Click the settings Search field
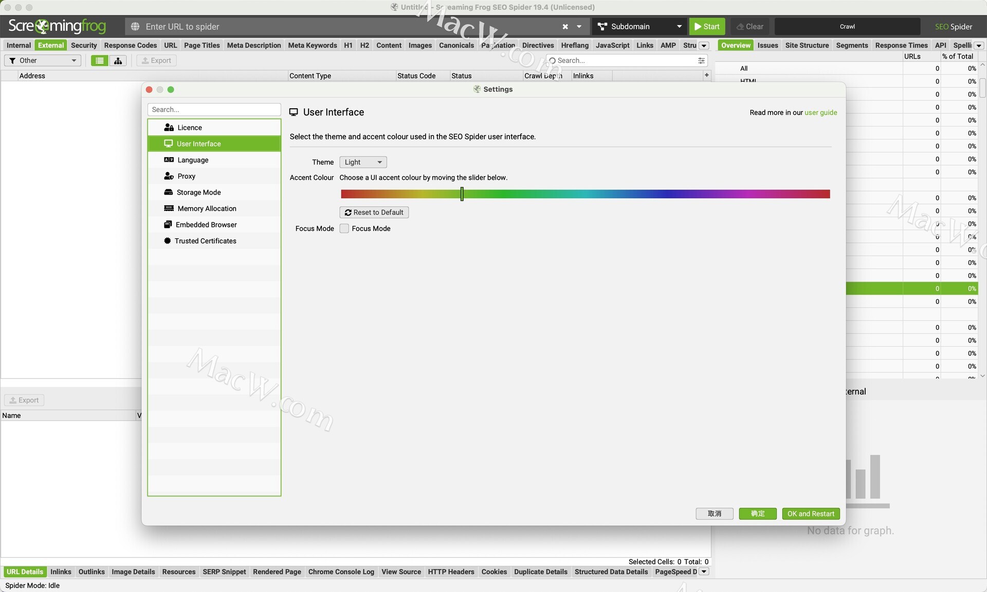Viewport: 987px width, 592px height. [x=214, y=109]
